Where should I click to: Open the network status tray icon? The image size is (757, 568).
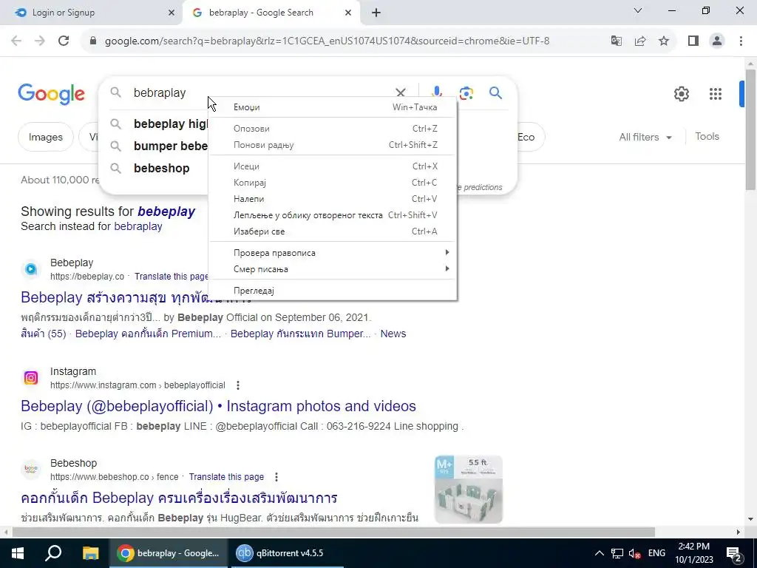(617, 553)
